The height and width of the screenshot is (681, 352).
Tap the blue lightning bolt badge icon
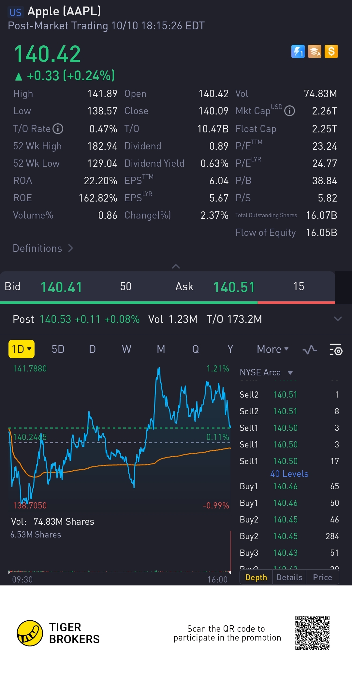[298, 52]
